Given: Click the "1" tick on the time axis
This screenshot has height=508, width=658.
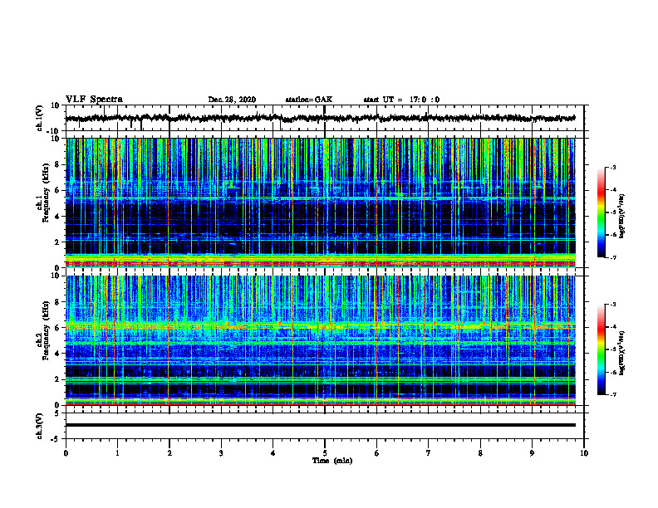Looking at the screenshot, I should 117,453.
